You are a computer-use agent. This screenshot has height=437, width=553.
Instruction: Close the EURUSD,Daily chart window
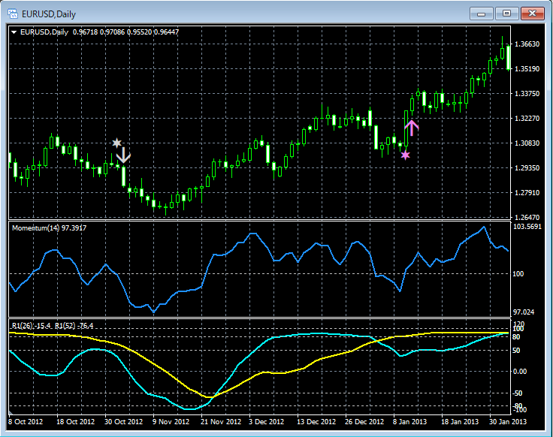[533, 14]
